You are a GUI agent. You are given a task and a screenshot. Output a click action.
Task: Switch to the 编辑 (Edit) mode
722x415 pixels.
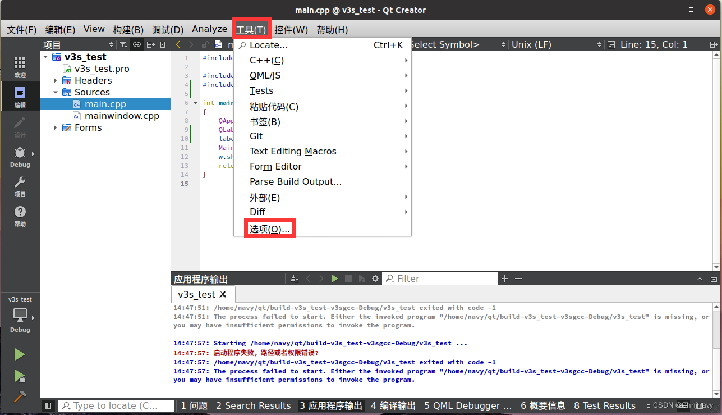coord(20,97)
